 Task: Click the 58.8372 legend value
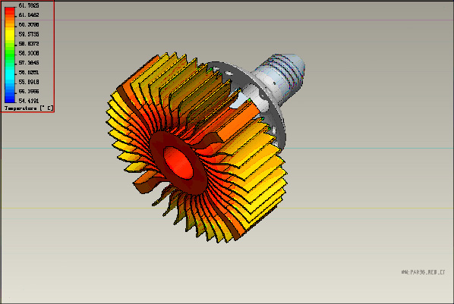tap(29, 44)
